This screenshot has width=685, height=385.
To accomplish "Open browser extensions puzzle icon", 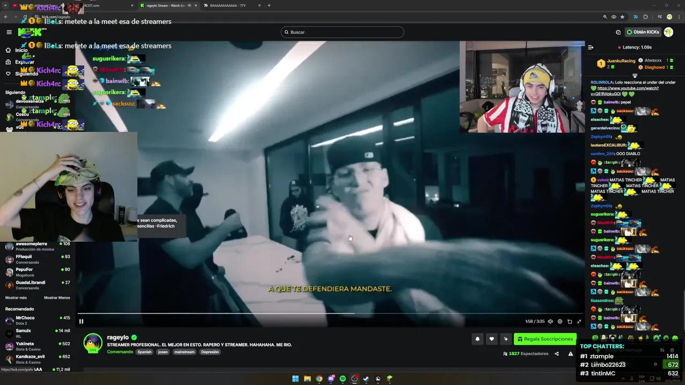I will click(x=645, y=17).
